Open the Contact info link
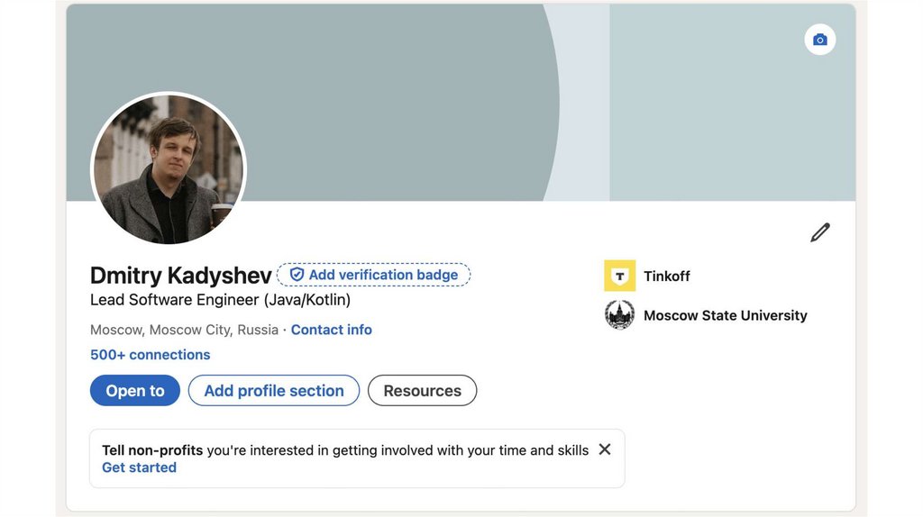 point(331,330)
